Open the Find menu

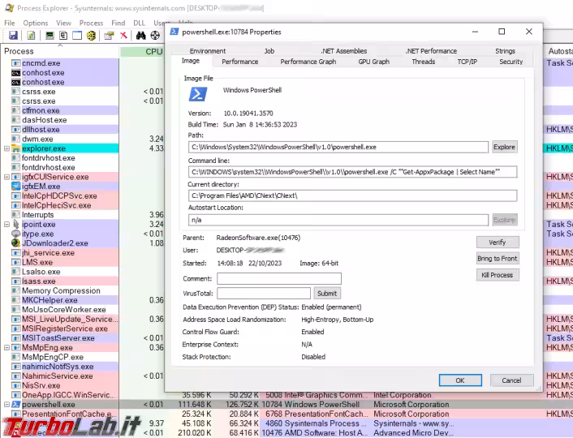coord(118,23)
